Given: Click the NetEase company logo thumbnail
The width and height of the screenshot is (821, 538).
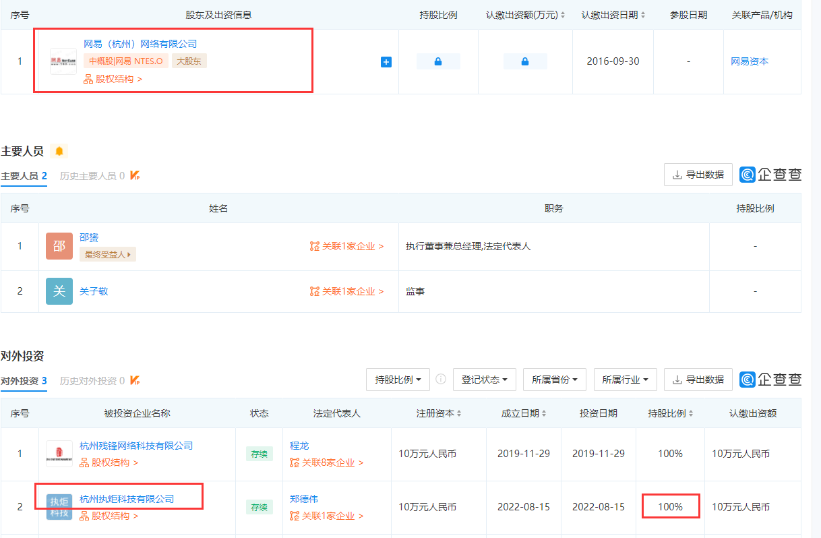Looking at the screenshot, I should (x=63, y=61).
